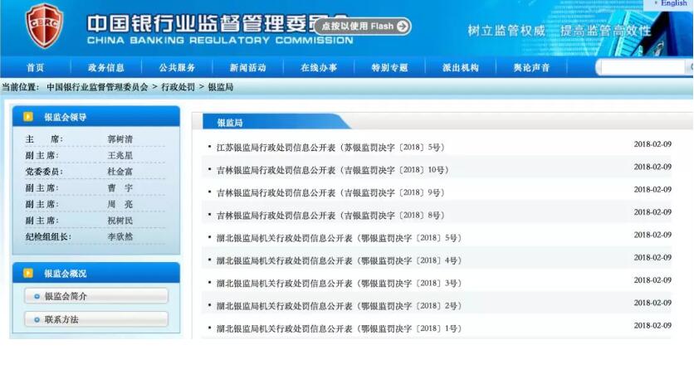
Task: Click 银监会概况 panel header
Action: [96, 273]
